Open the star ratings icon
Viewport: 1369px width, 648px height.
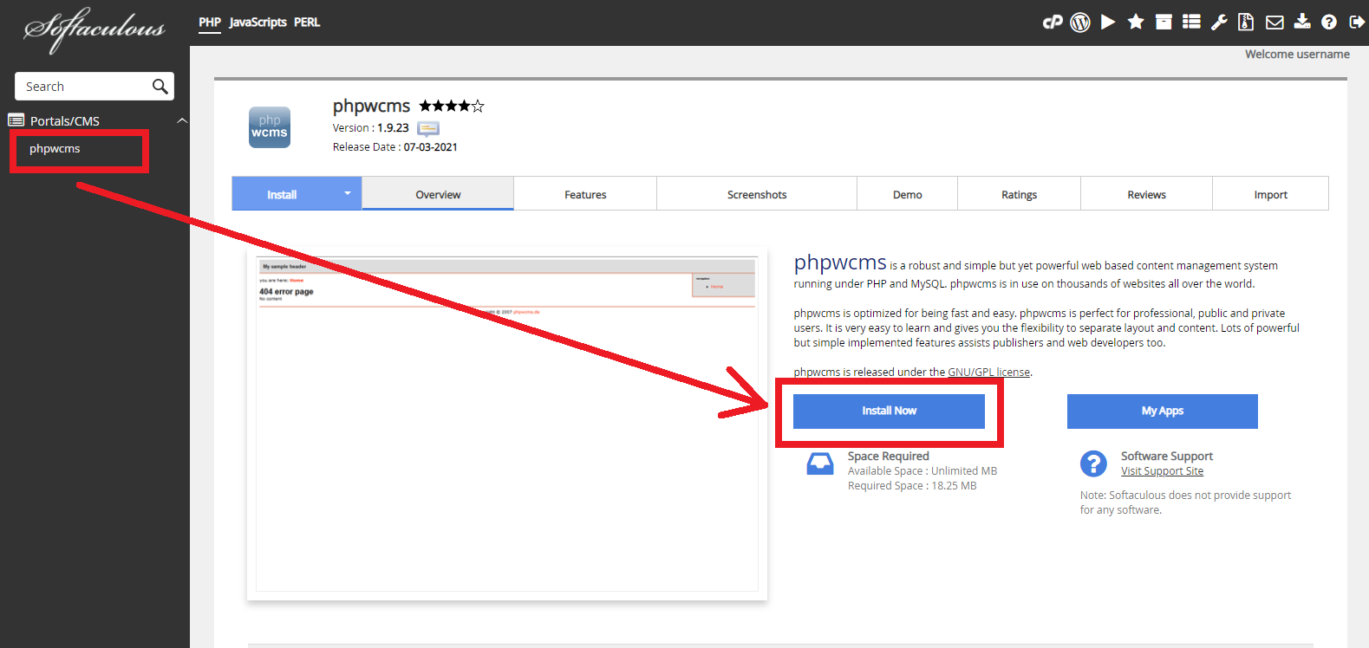[1136, 23]
